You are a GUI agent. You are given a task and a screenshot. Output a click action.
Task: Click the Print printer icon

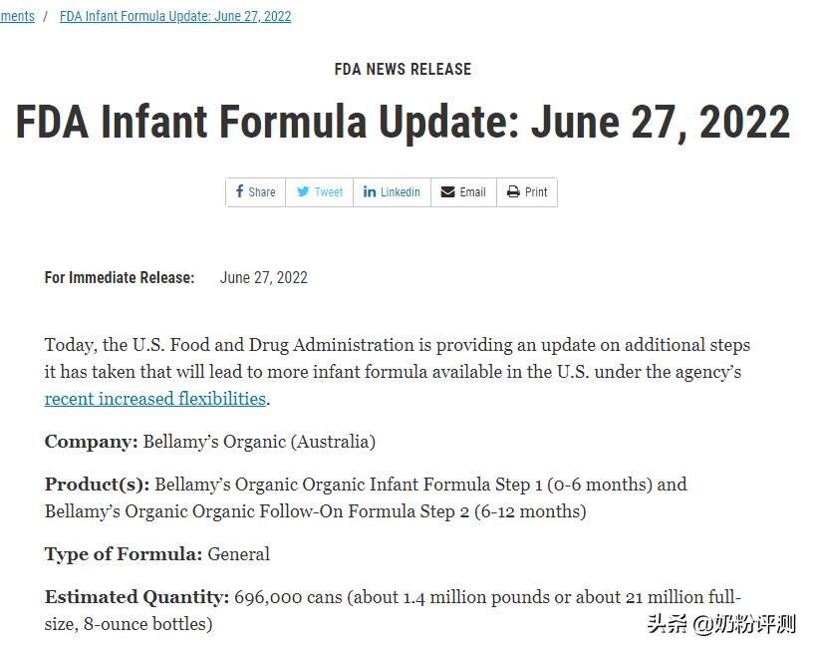(513, 192)
